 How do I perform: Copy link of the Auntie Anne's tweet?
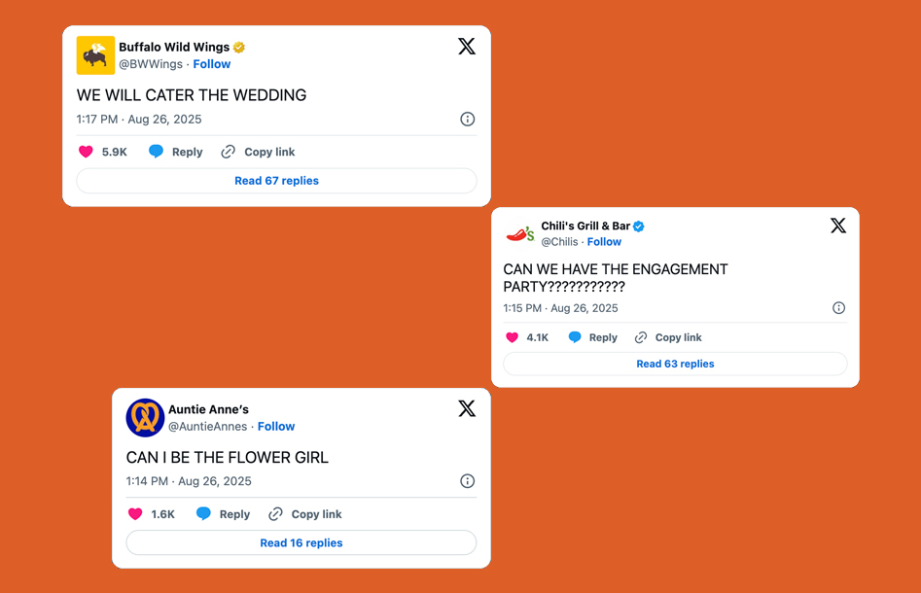pyautogui.click(x=305, y=514)
